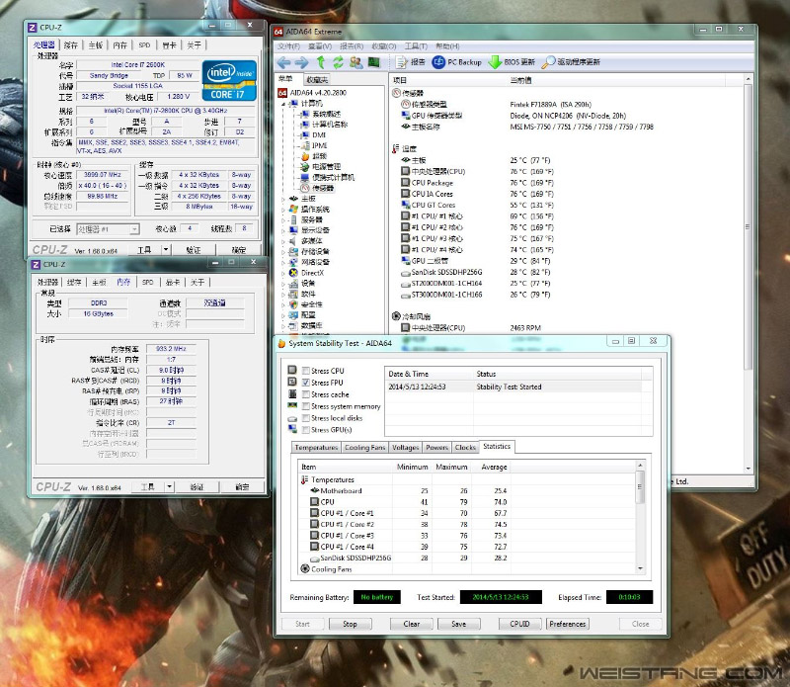This screenshot has height=687, width=790.
Task: Click the users icon in AIDA64 toolbar
Action: coord(356,62)
